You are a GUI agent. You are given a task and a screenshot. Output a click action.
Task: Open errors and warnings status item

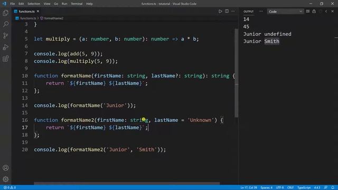point(10,188)
